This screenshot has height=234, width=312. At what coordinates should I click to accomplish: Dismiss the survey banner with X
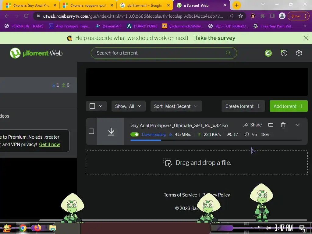(306, 38)
